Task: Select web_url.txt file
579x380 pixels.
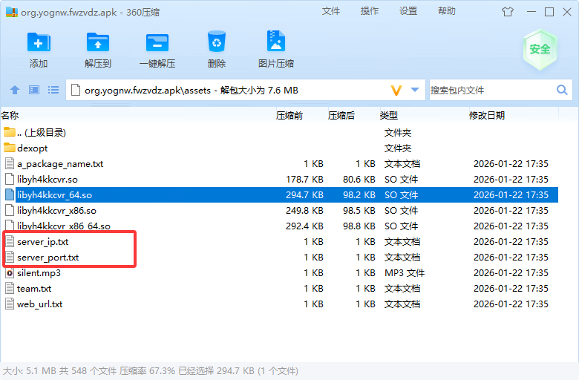Action: [x=279, y=304]
